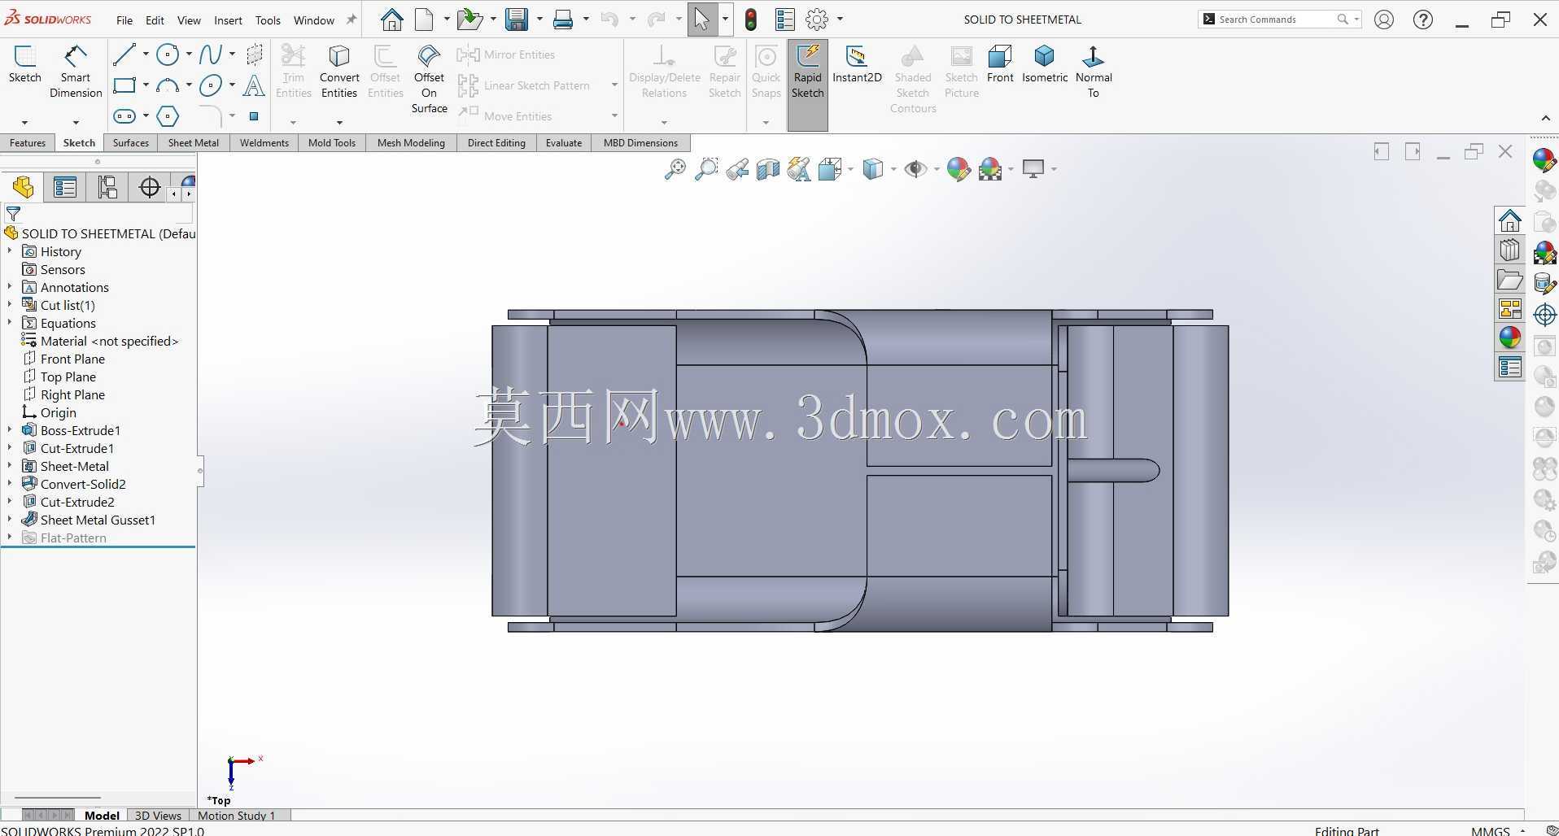Expand the Cut list(1) node

(10, 305)
